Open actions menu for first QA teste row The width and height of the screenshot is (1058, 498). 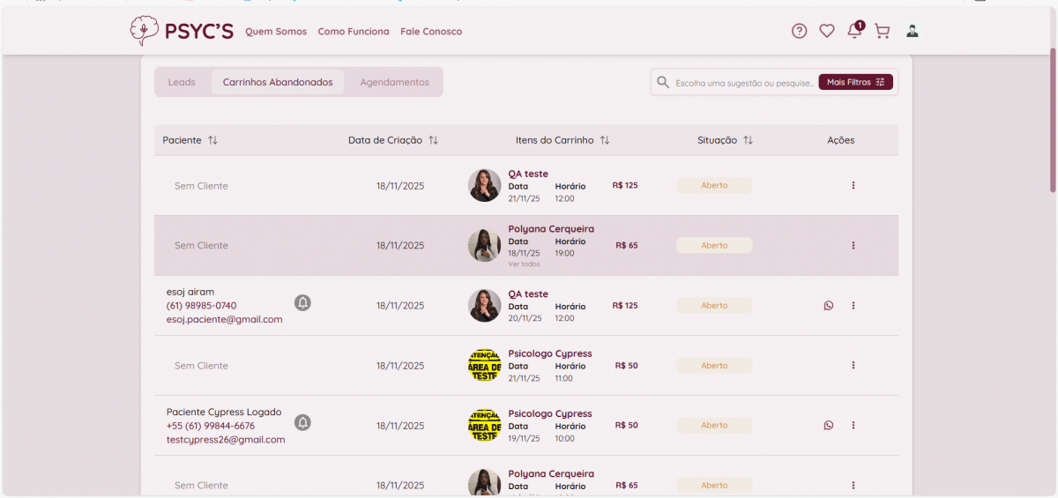[x=853, y=186]
